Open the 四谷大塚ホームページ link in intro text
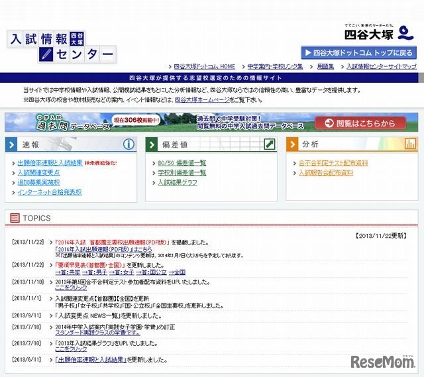 click(x=202, y=100)
